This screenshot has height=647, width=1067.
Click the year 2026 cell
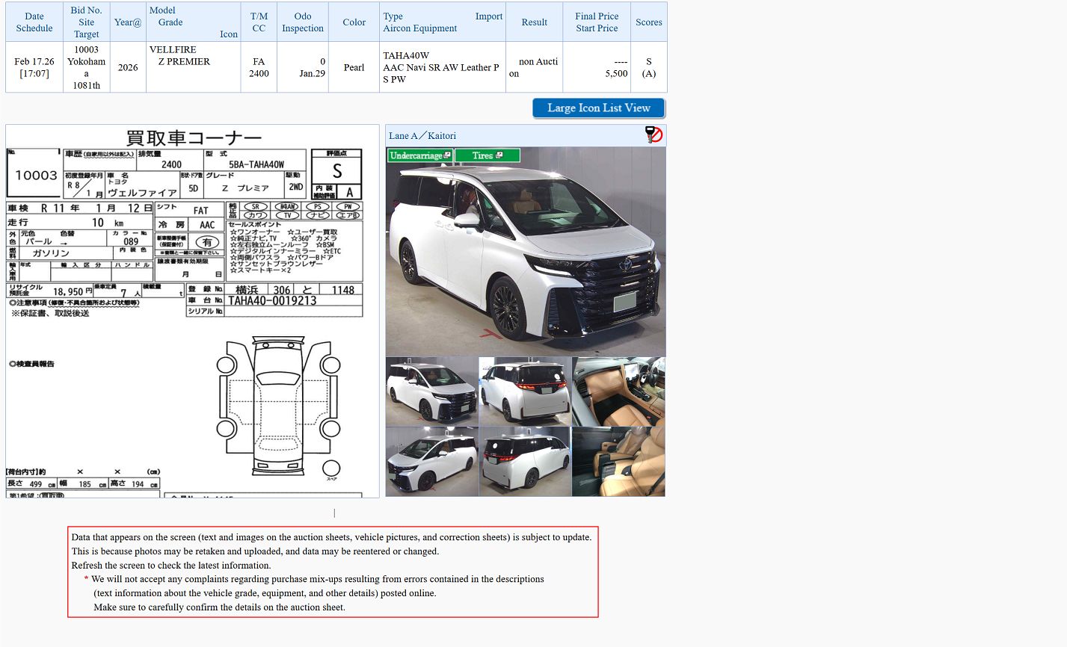(128, 67)
